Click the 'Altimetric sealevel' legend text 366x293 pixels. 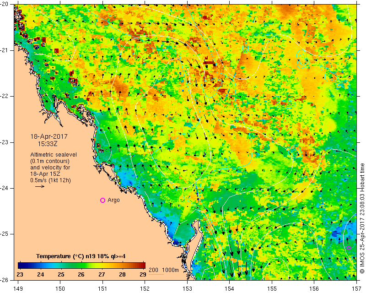pyautogui.click(x=54, y=155)
